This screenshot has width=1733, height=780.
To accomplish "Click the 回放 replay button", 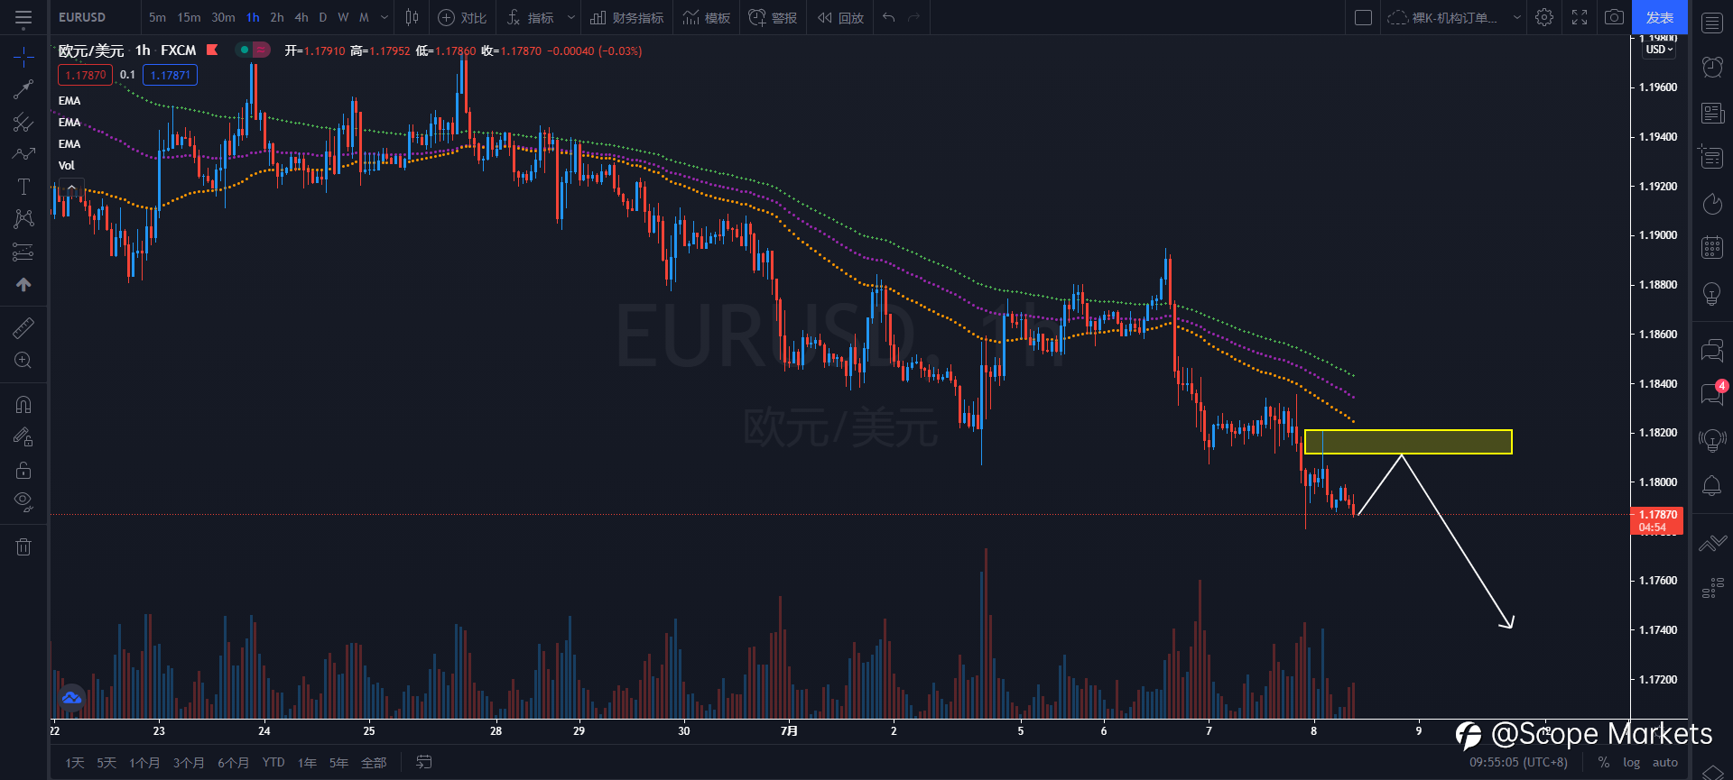I will [840, 17].
